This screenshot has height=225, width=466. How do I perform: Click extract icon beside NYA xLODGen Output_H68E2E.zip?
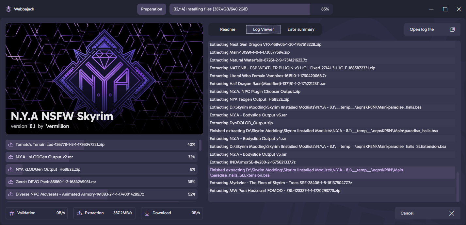pos(10,169)
